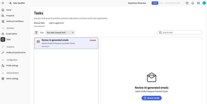Open the user profile avatar
Image resolution: width=207 pixels, height=104 pixels.
204,3
